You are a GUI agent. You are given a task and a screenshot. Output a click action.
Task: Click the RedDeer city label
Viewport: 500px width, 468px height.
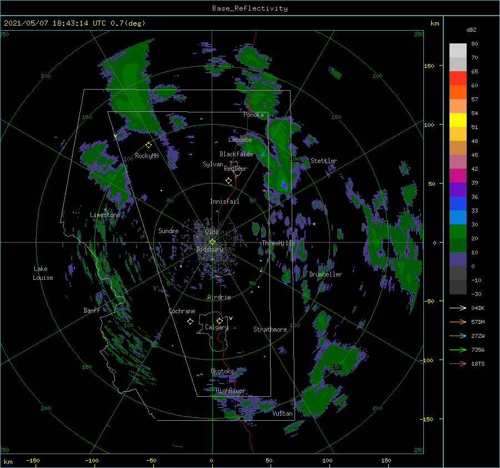pyautogui.click(x=236, y=169)
